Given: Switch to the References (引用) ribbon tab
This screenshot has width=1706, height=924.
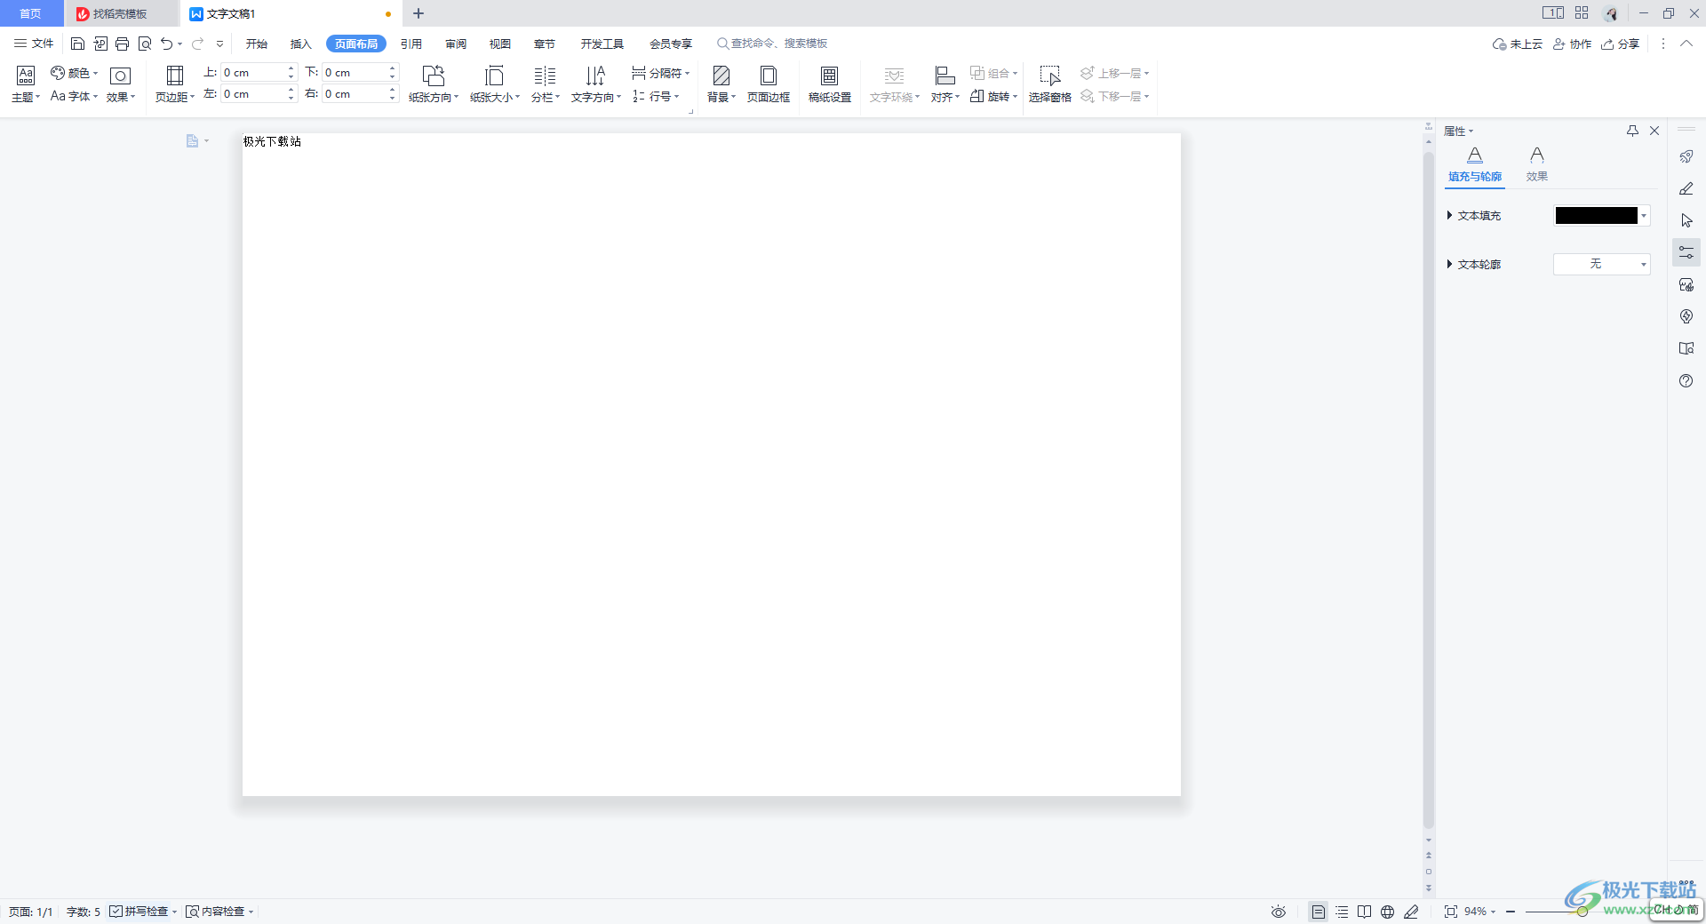Looking at the screenshot, I should (x=411, y=44).
